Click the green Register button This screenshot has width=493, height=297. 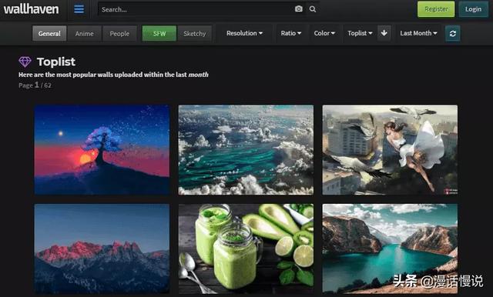pos(436,9)
